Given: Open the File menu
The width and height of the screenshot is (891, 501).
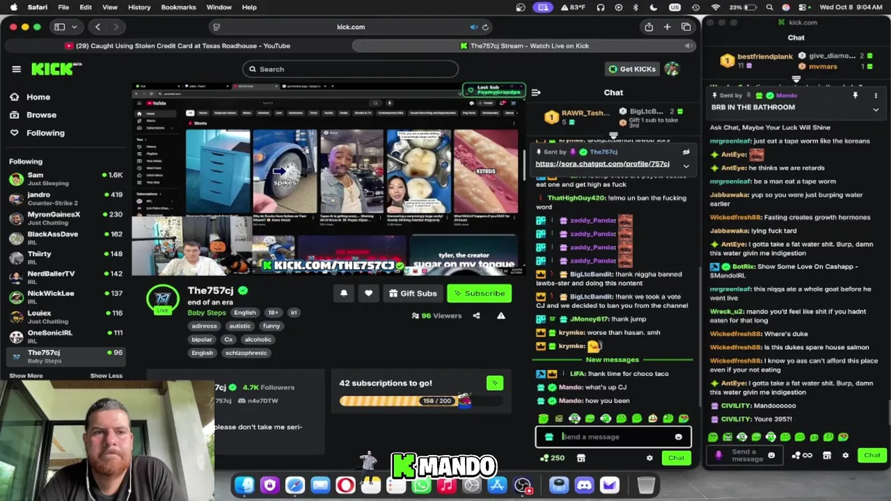Looking at the screenshot, I should (x=63, y=7).
